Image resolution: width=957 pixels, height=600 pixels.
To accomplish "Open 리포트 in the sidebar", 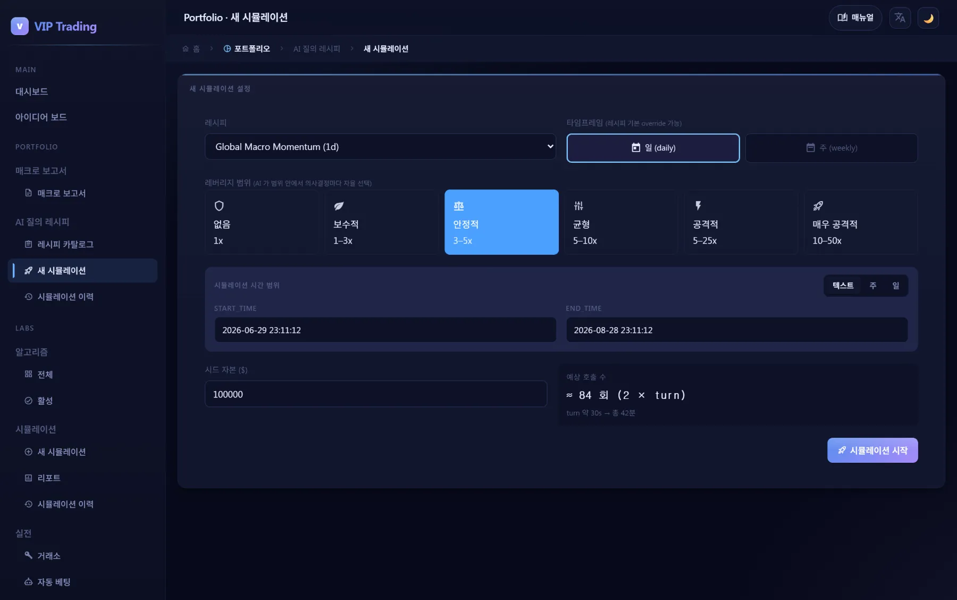I will (83, 478).
